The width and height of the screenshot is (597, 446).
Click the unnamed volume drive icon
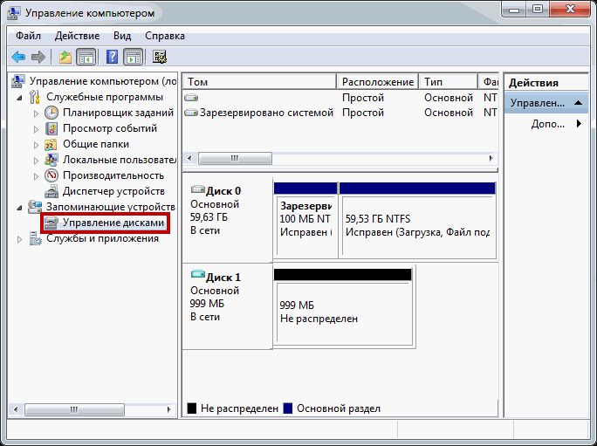pos(191,98)
